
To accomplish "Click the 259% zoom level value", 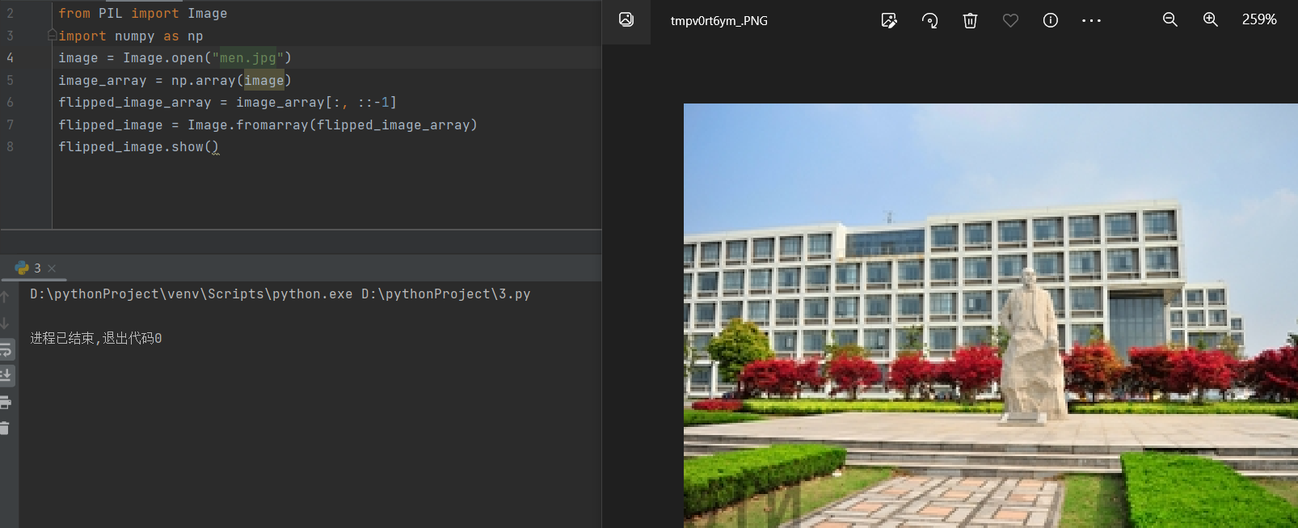I will pyautogui.click(x=1259, y=19).
